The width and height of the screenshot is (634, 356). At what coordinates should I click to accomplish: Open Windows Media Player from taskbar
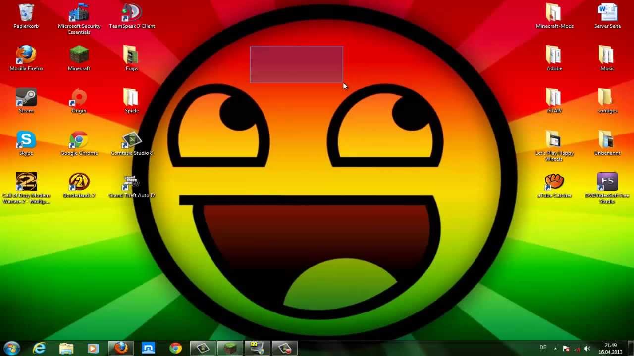93,348
